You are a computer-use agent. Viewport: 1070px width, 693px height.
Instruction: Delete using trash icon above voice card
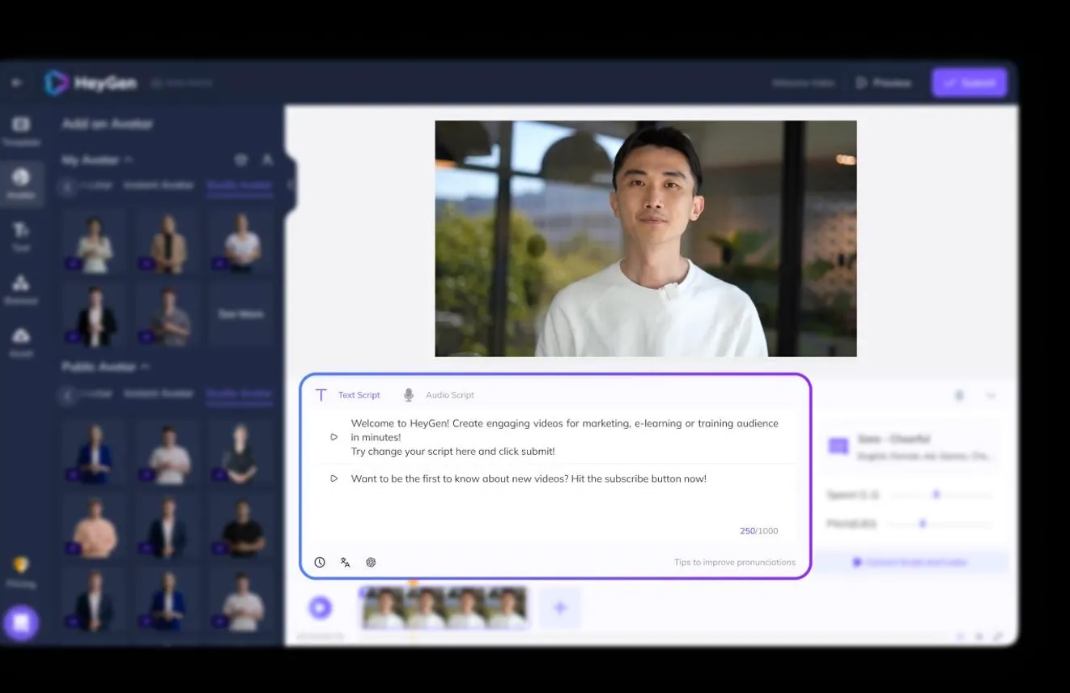[959, 395]
